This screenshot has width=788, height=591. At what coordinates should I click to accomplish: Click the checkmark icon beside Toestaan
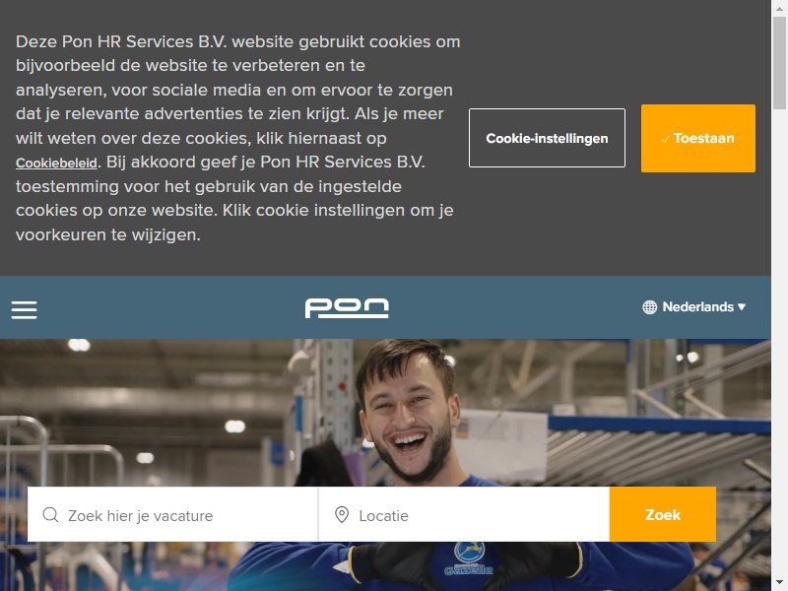(665, 139)
